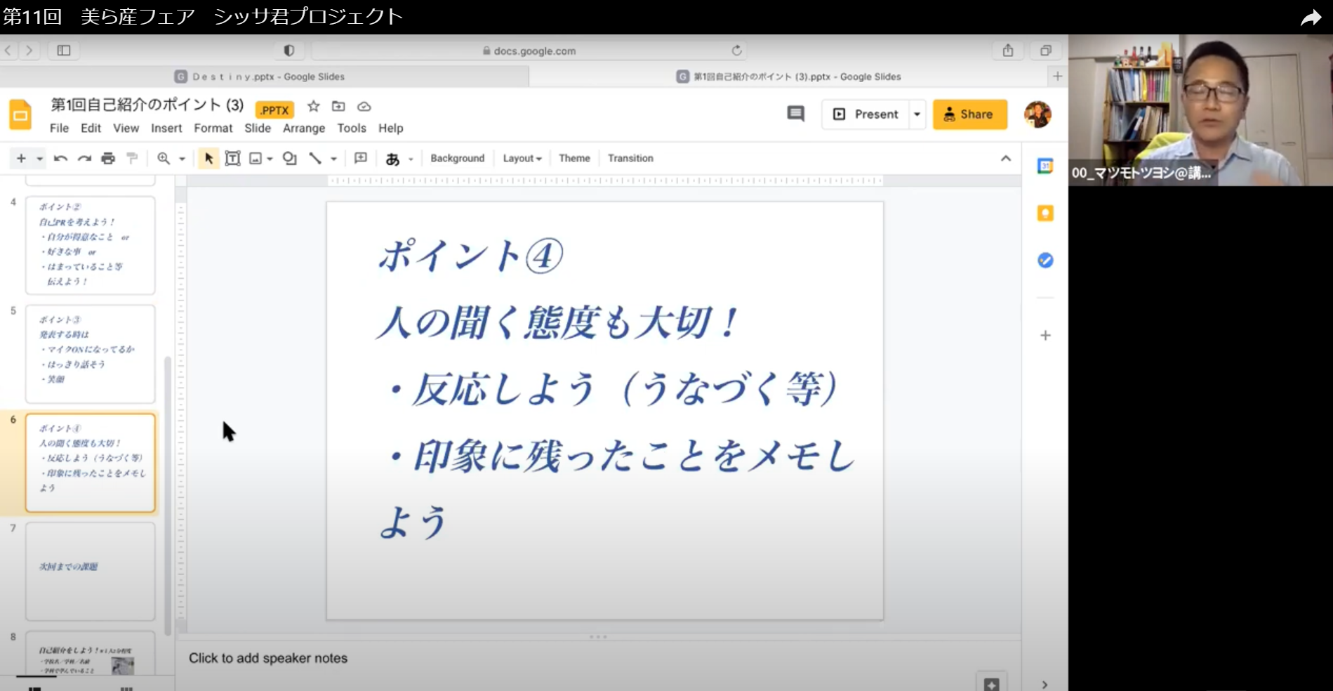Viewport: 1333px width, 691px height.
Task: Click the print icon
Action: pyautogui.click(x=108, y=159)
